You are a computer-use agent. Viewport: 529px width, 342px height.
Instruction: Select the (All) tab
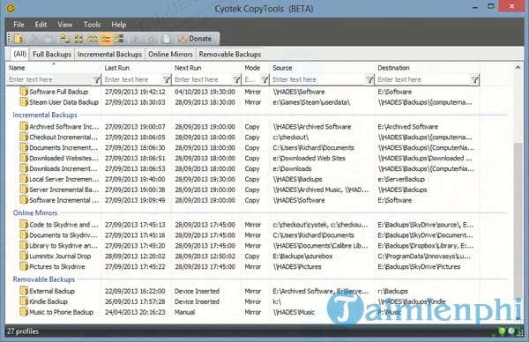(19, 54)
